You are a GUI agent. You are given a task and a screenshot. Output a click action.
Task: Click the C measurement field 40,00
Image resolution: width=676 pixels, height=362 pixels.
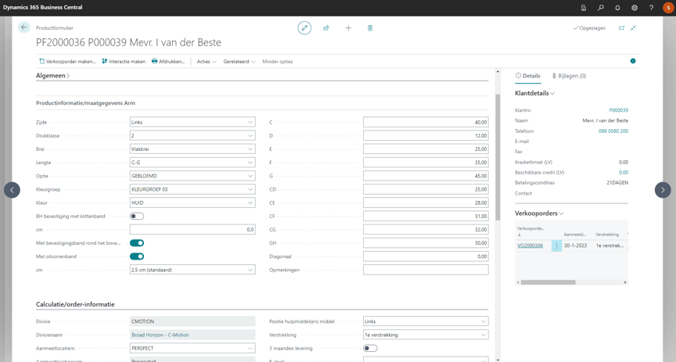(x=426, y=122)
